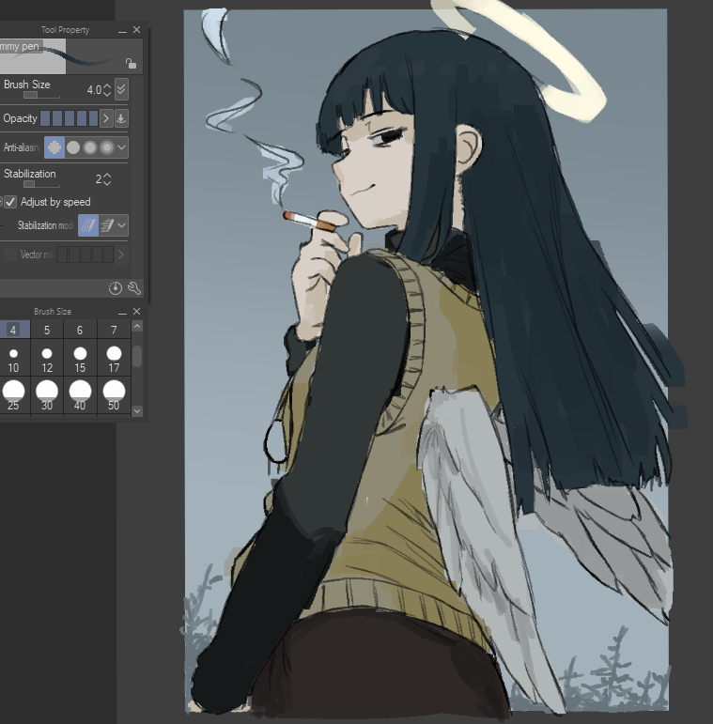Select middle anti-aliasing option

point(90,147)
